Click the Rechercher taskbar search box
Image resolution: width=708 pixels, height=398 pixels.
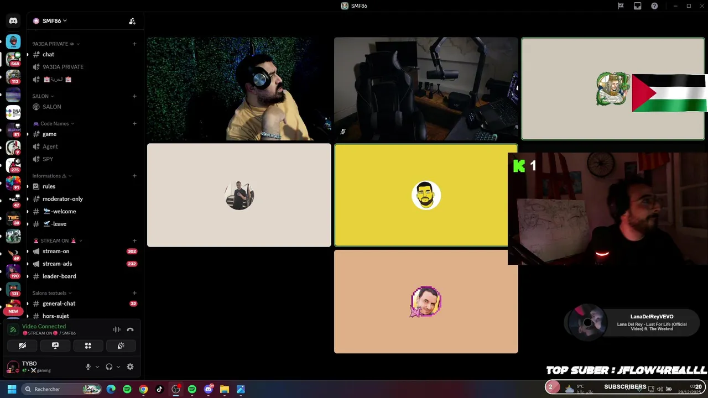62,389
